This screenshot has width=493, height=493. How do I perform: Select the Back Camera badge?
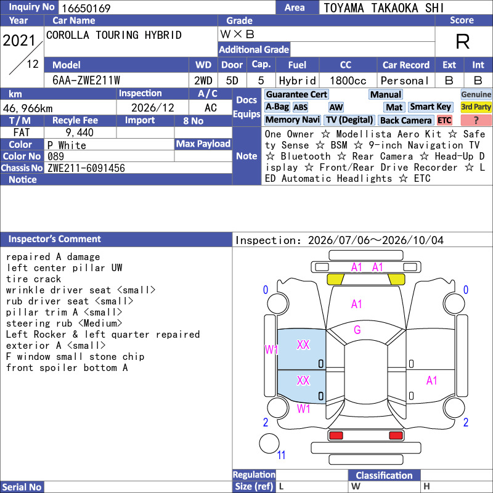tap(405, 120)
